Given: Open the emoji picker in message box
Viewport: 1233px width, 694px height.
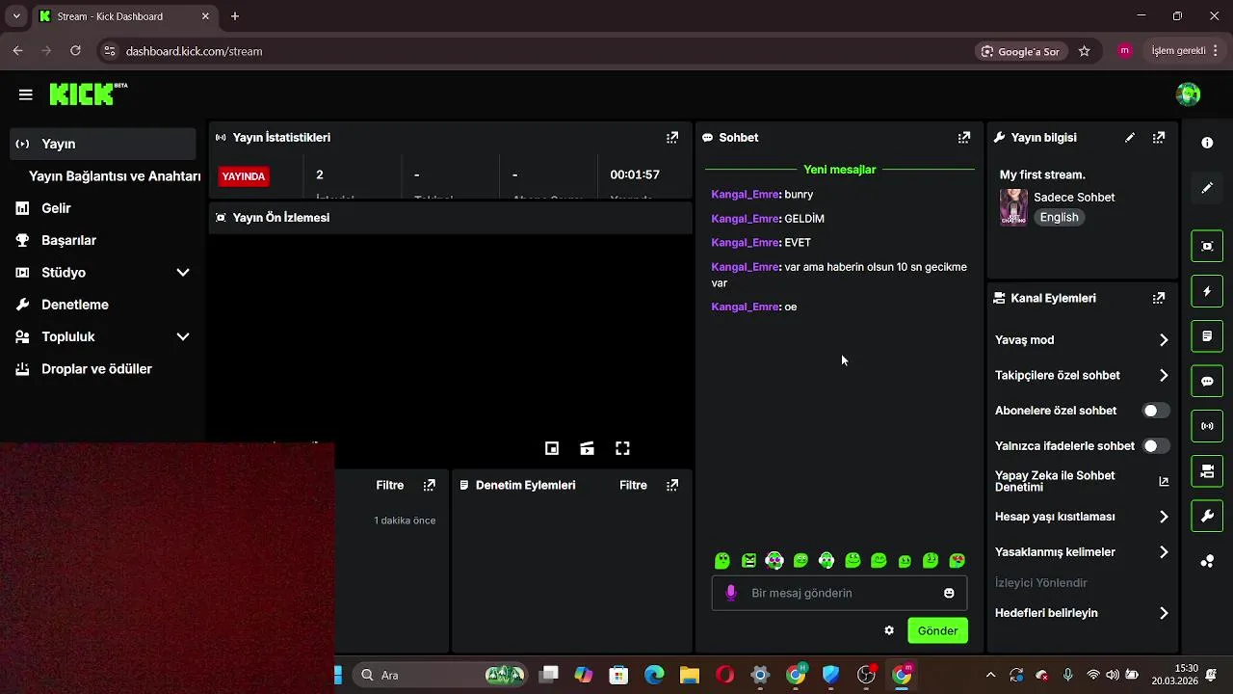Looking at the screenshot, I should pos(949,593).
